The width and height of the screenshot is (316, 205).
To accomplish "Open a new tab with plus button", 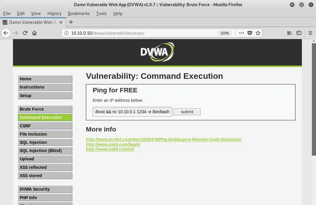I will (x=71, y=22).
